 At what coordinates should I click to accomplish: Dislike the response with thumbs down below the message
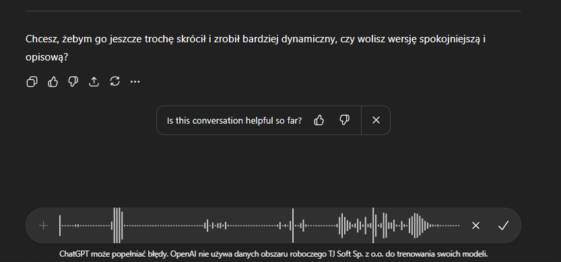tap(73, 82)
